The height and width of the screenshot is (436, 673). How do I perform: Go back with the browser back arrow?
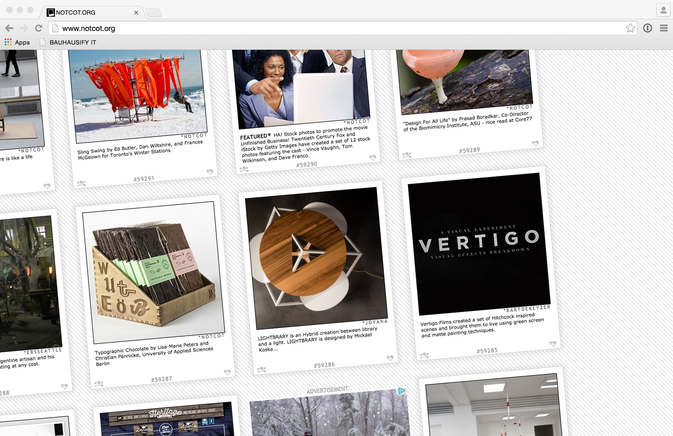click(9, 28)
